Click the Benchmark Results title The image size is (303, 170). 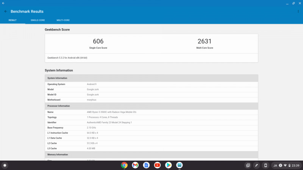pos(27,11)
